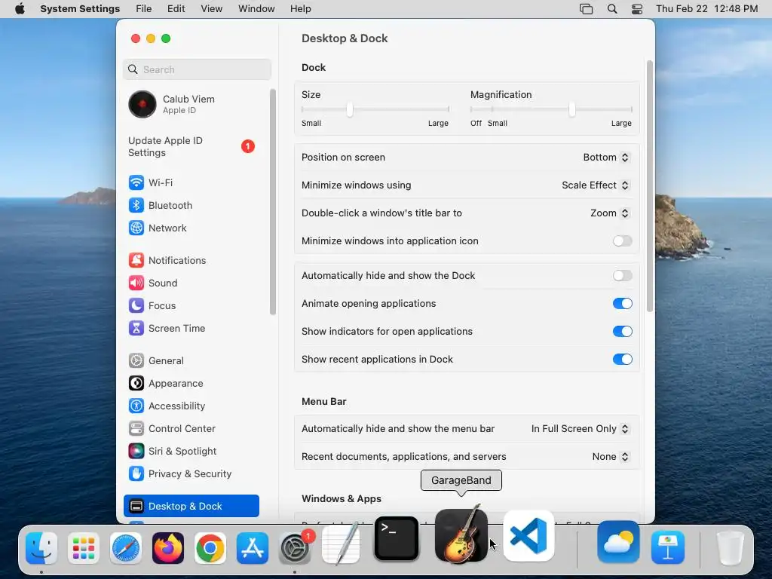Screen dimensions: 772x579
Task: Click the Magnification slider handle
Action: click(x=572, y=109)
